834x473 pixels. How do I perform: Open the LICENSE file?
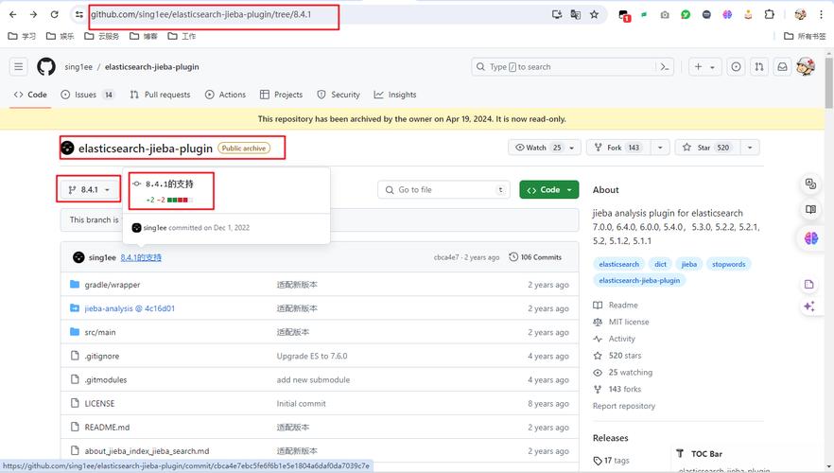coord(99,403)
